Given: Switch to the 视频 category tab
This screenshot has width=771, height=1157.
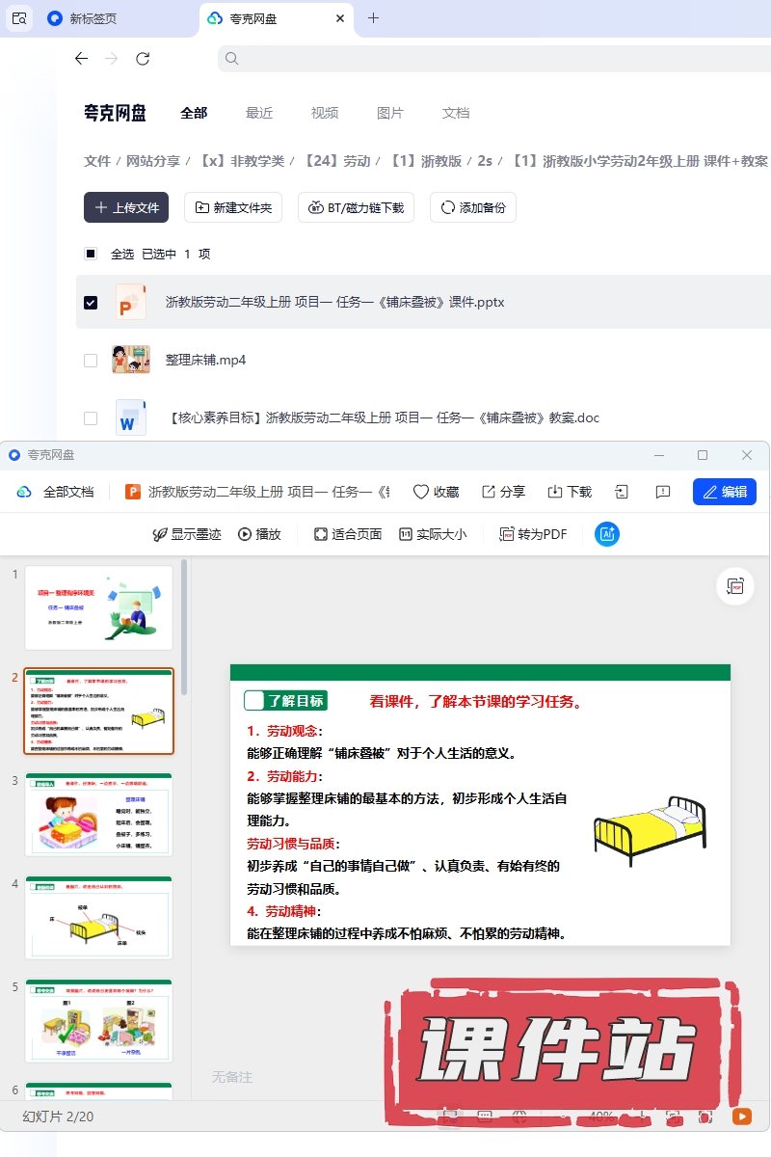Looking at the screenshot, I should (x=325, y=113).
